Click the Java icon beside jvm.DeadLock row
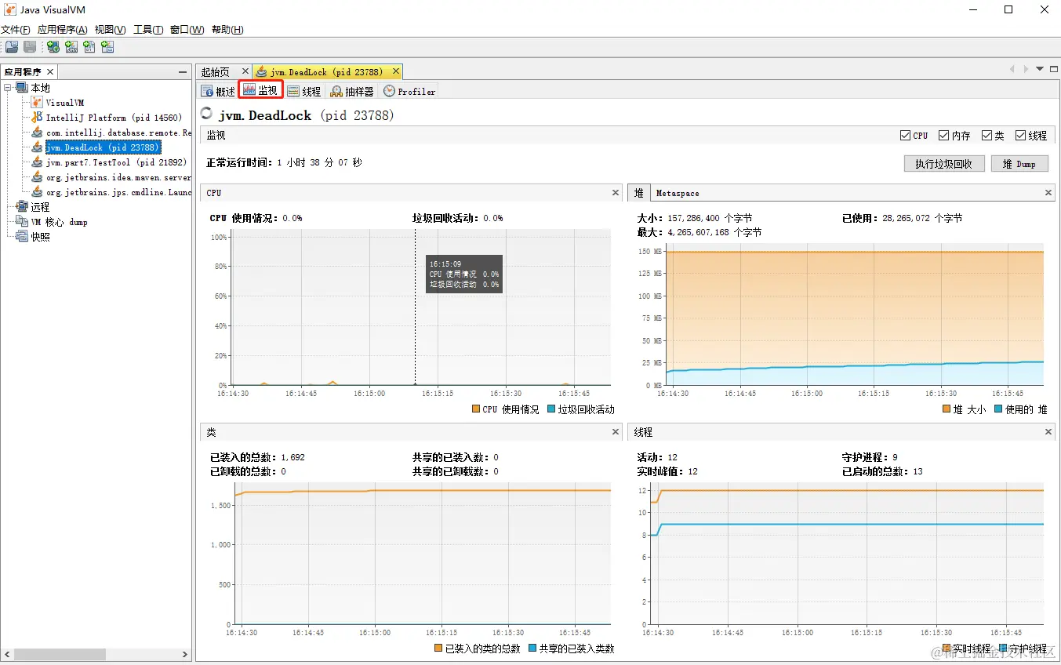This screenshot has width=1061, height=665. click(x=37, y=147)
